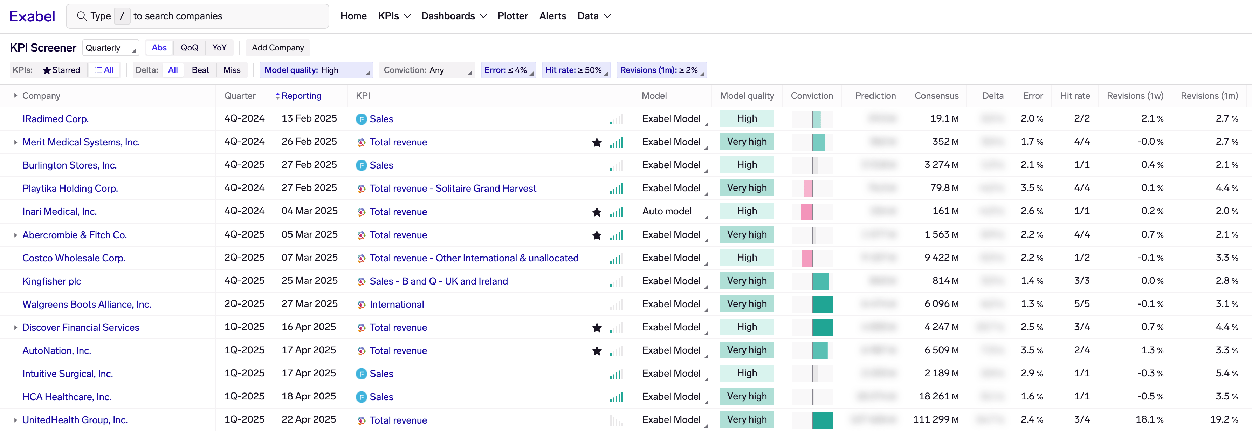Click the star icon in AutoNation row

[597, 351]
